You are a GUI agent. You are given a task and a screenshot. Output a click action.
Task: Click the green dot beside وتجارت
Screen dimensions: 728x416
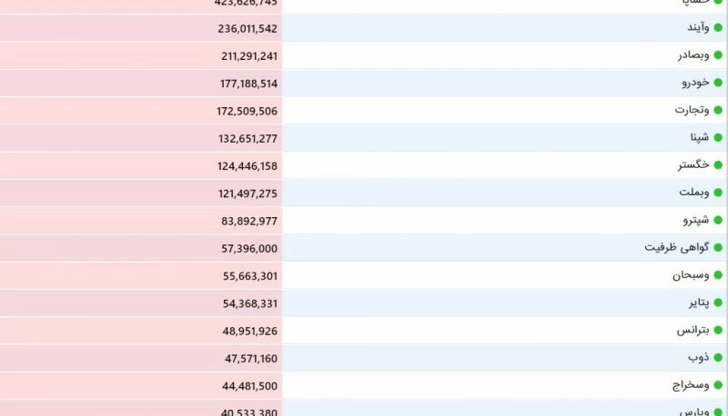tap(718, 110)
